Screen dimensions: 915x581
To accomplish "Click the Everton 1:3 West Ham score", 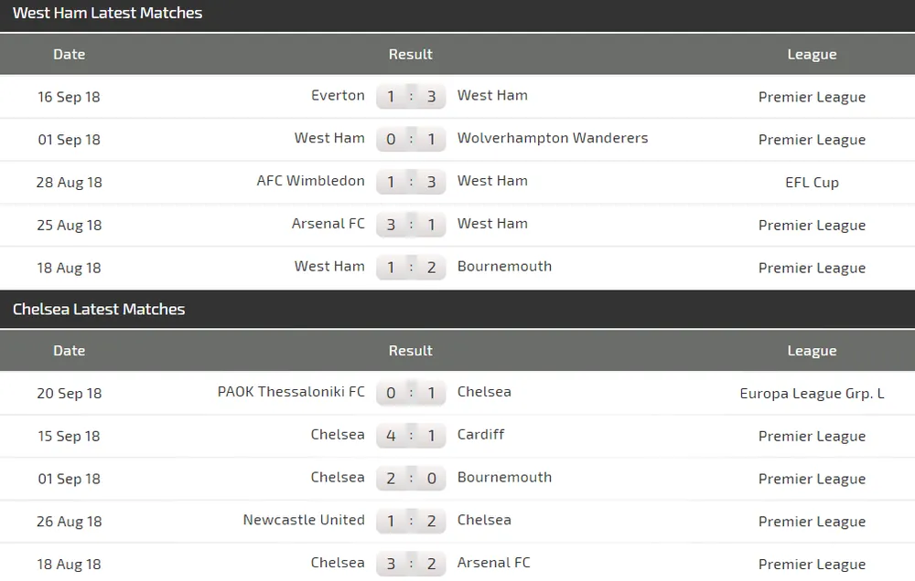I will click(x=411, y=97).
